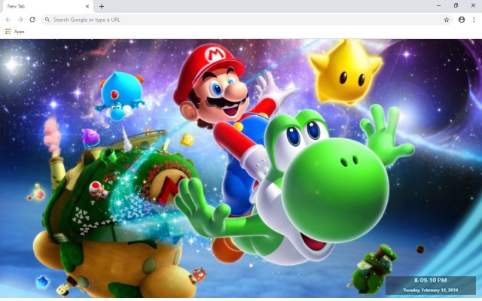482x301 pixels.
Task: Open a new tab with plus button
Action: tap(102, 6)
